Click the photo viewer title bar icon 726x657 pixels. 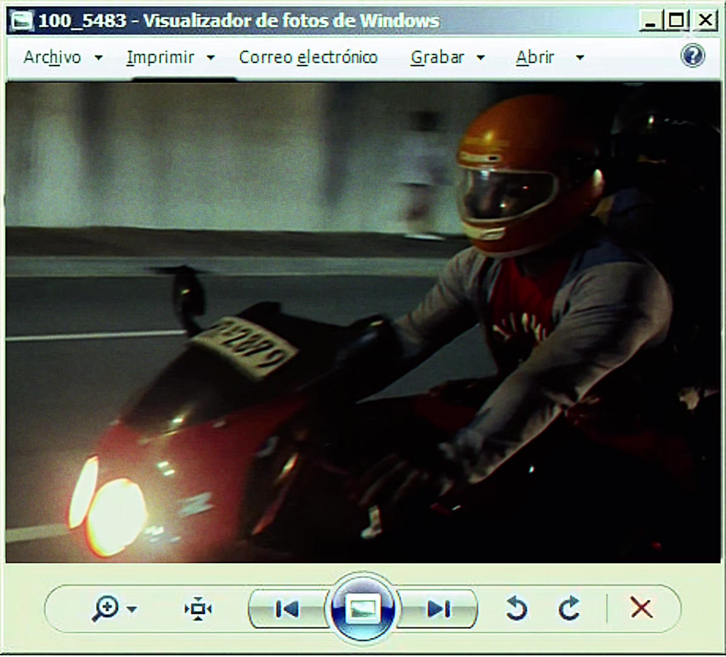[22, 21]
